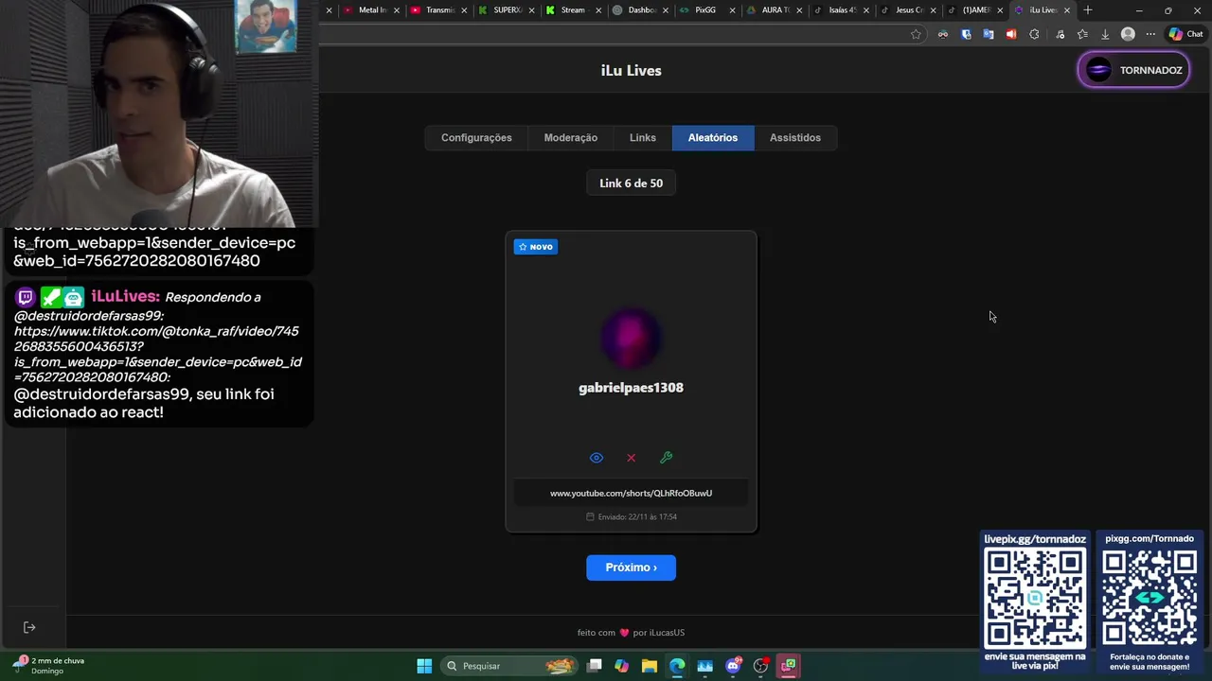Click the NOVO badge on card
Viewport: 1212px width, 681px height.
pyautogui.click(x=536, y=247)
